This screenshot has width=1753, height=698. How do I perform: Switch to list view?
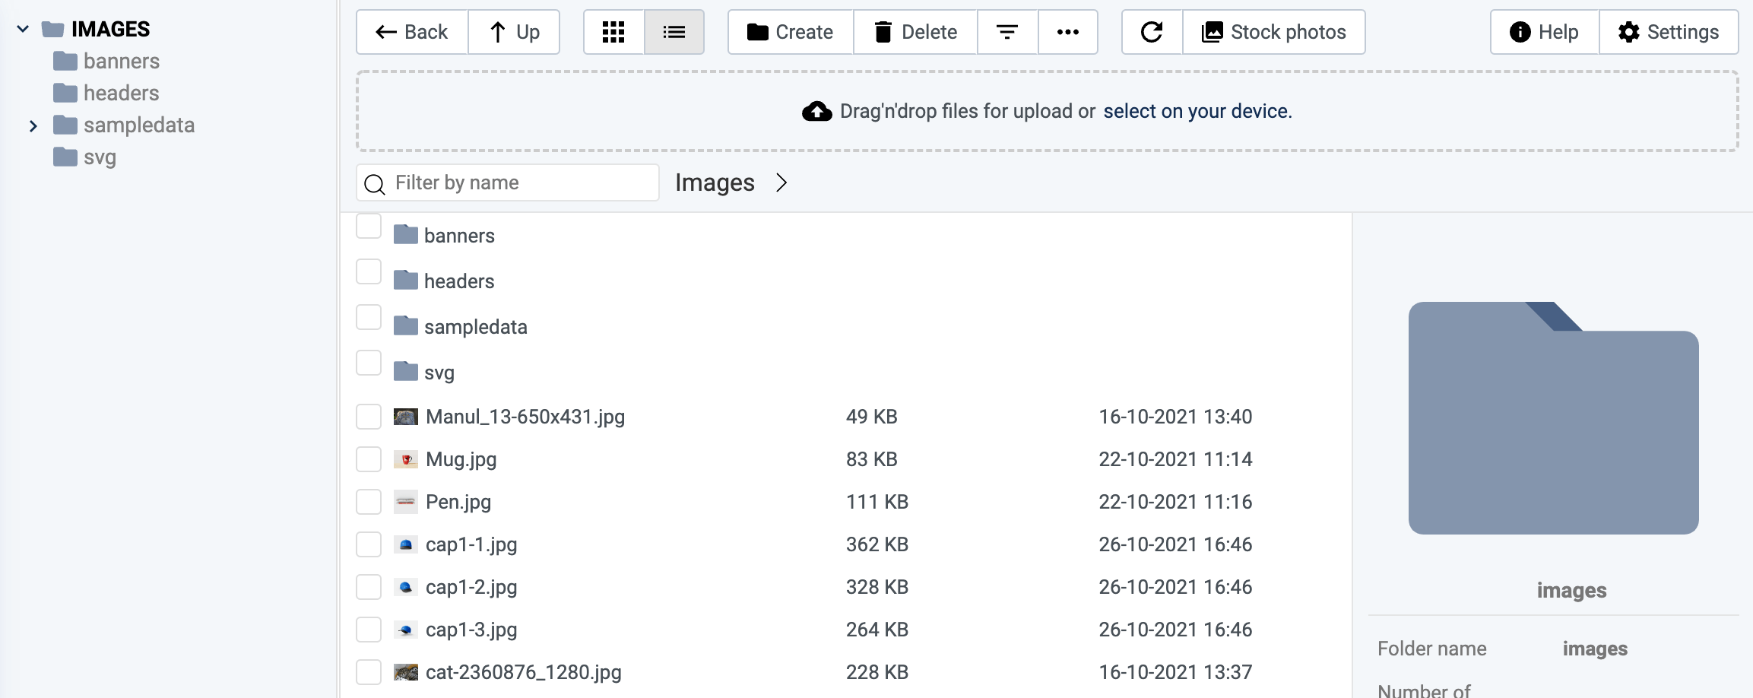(674, 32)
